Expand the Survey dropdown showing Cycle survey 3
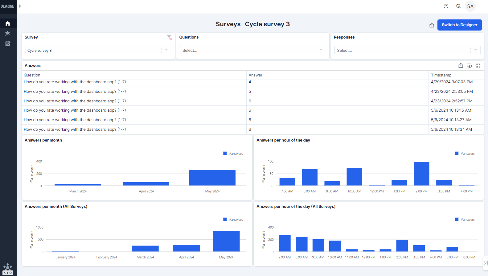Viewport: 488px width, 276px height. coord(166,50)
